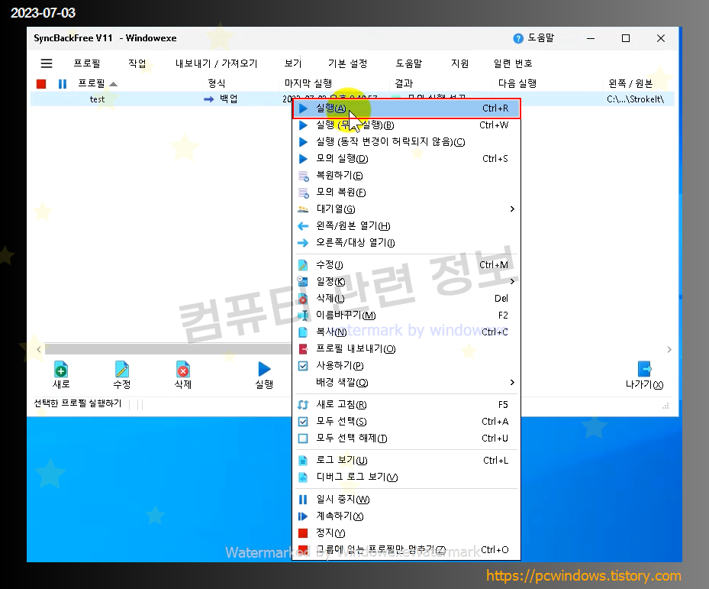Click 수정(J) edit entry in context menu
The width and height of the screenshot is (709, 589).
coord(407,265)
